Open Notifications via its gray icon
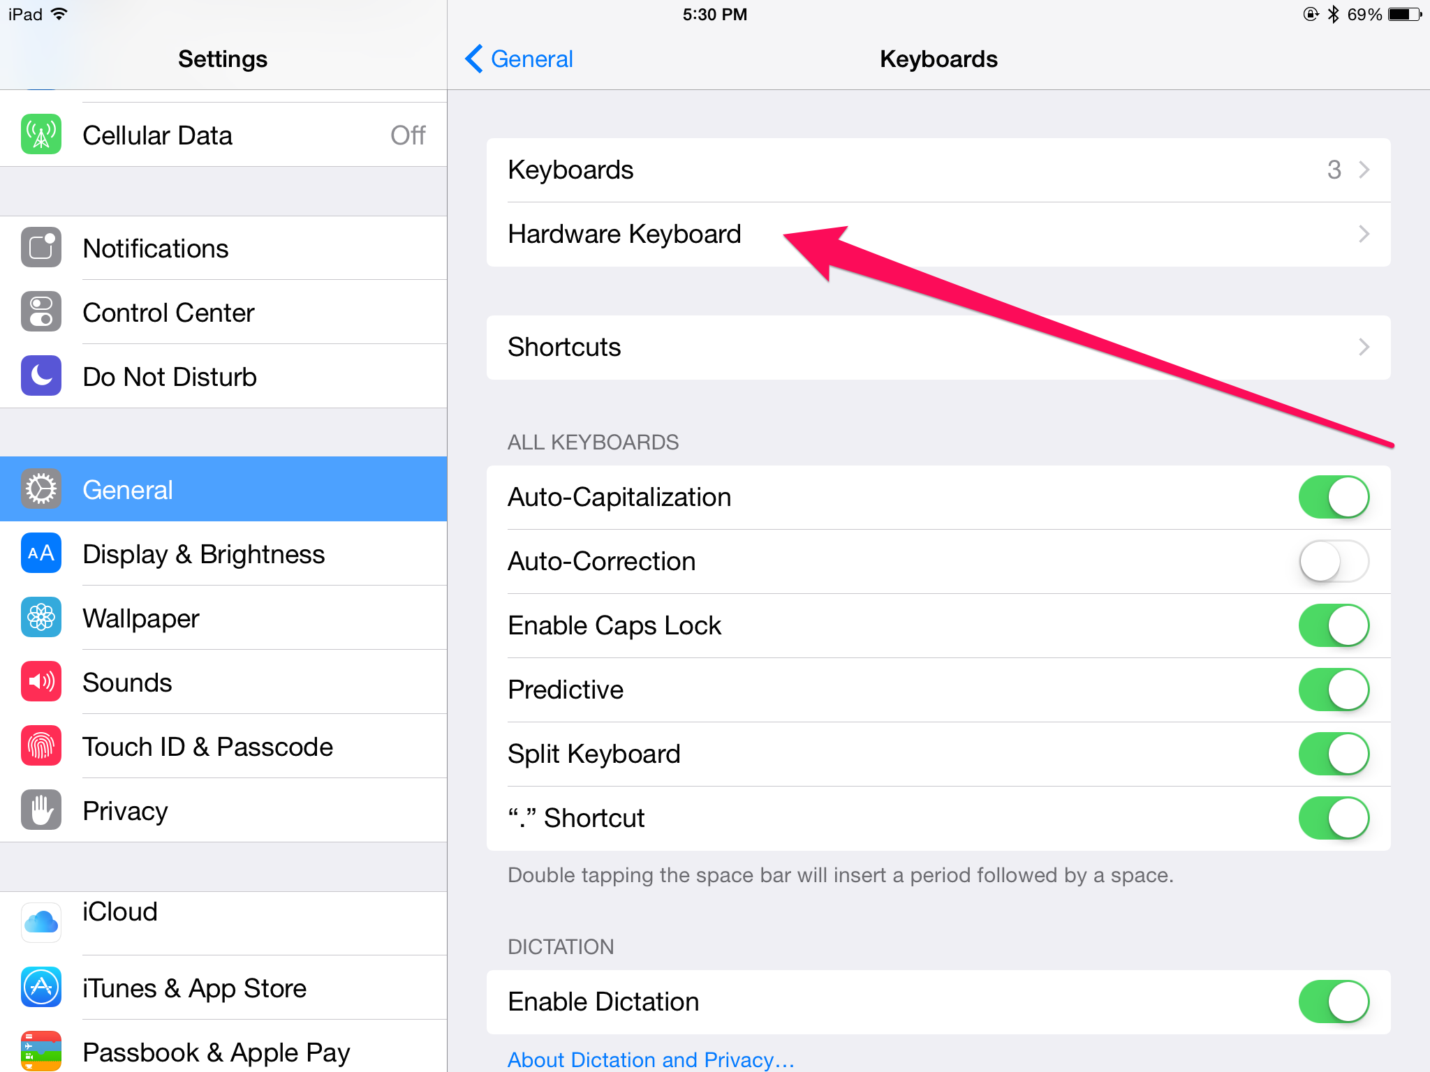This screenshot has width=1430, height=1072. click(x=41, y=248)
